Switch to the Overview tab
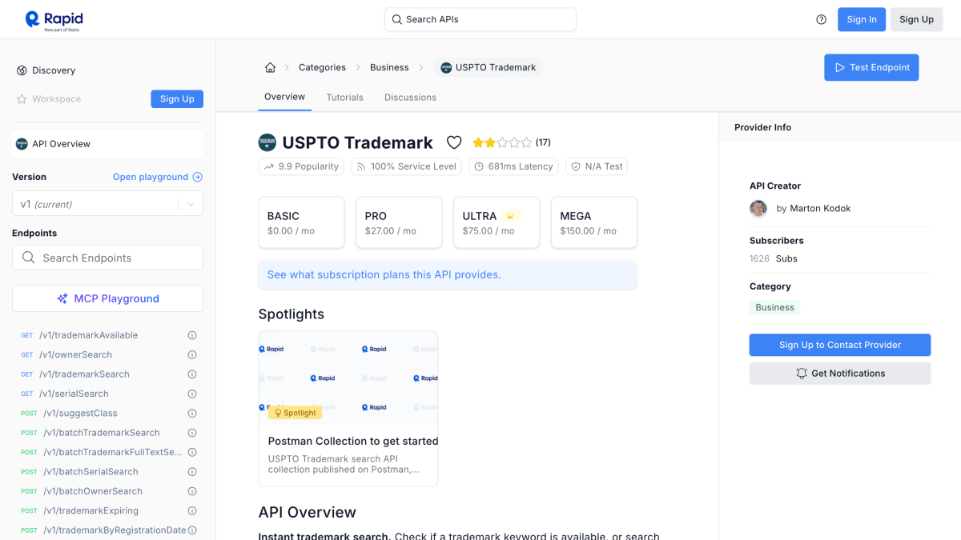 [284, 97]
